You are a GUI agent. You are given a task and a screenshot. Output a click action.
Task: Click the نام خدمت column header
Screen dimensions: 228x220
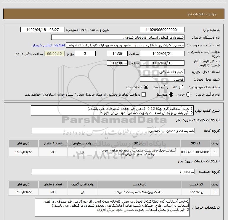139,185
